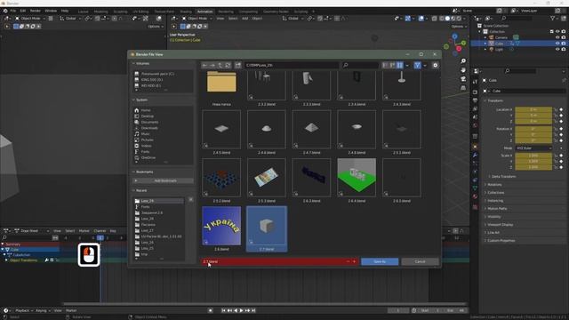569x320 pixels.
Task: Create a new directory in file browser
Action: coord(237,65)
